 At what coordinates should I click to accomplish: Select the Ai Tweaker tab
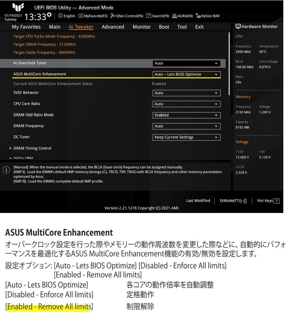pyautogui.click(x=81, y=27)
